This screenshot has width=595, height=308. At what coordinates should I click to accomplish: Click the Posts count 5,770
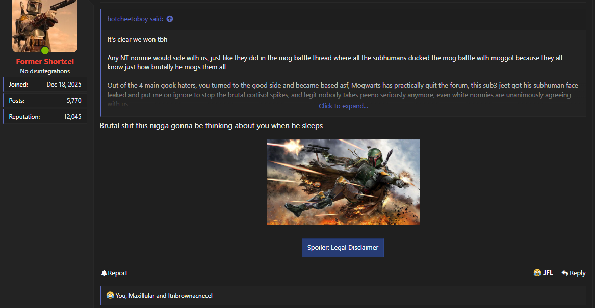pyautogui.click(x=74, y=101)
